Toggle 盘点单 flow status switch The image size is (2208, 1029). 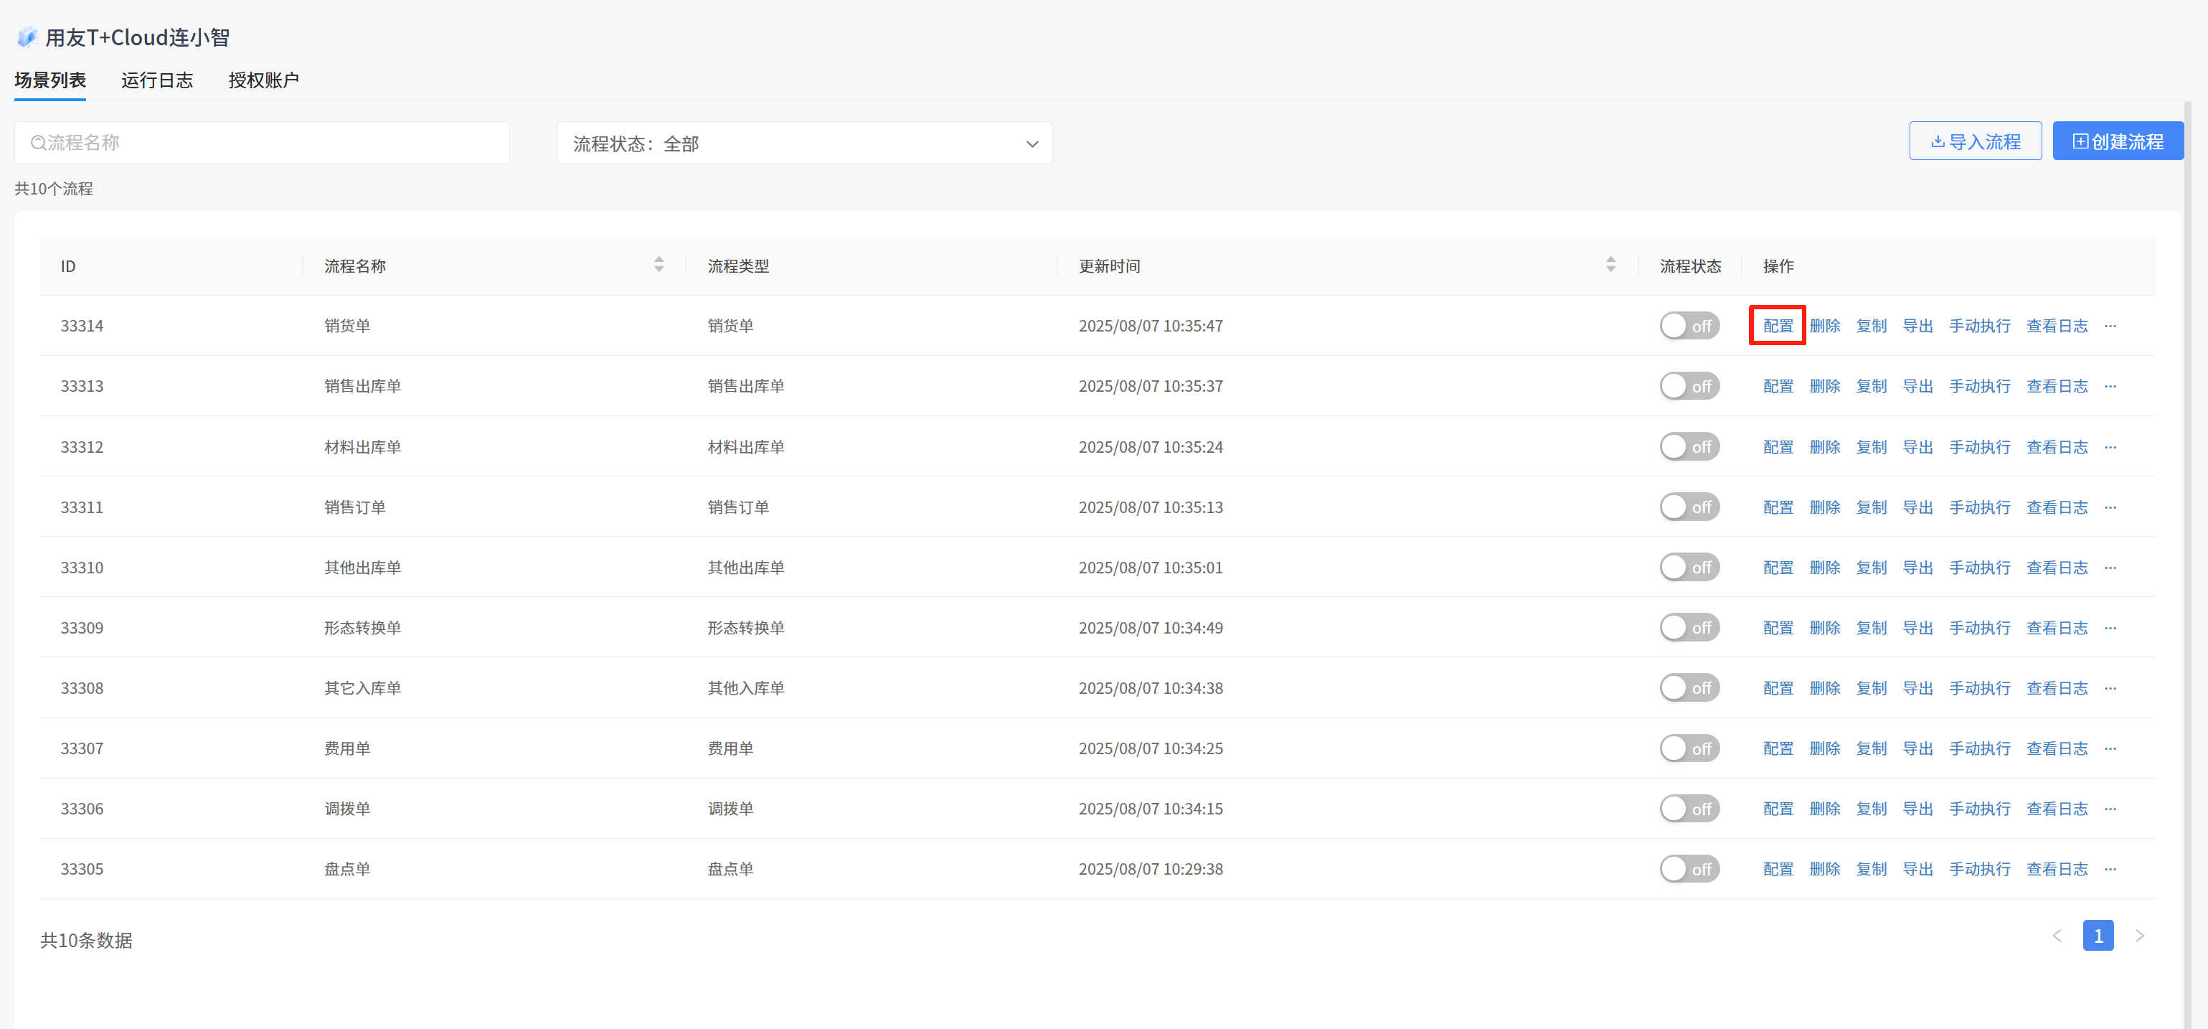click(x=1689, y=869)
